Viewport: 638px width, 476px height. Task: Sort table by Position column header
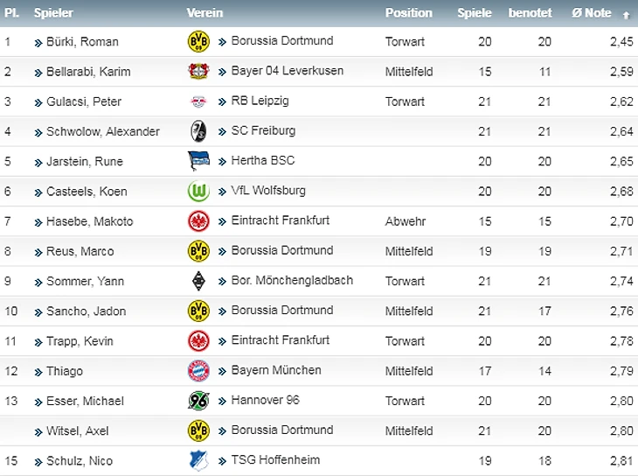[408, 13]
